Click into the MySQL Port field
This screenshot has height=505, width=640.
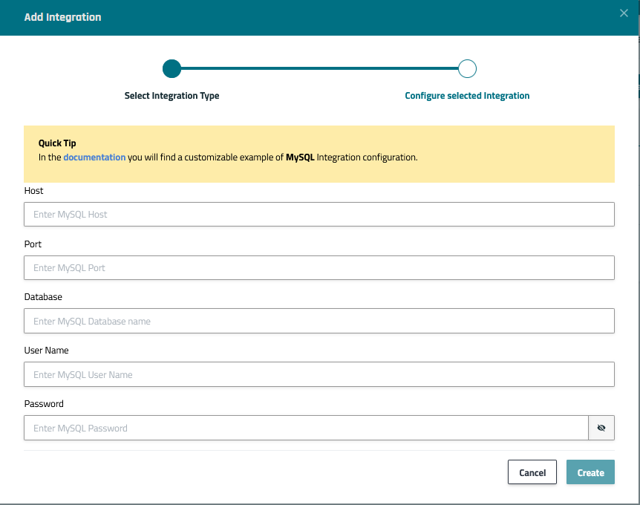click(319, 267)
